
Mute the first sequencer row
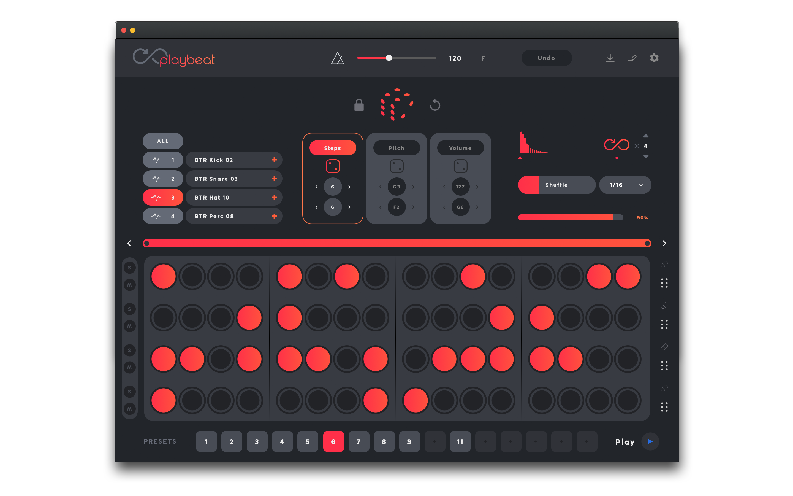tap(129, 285)
